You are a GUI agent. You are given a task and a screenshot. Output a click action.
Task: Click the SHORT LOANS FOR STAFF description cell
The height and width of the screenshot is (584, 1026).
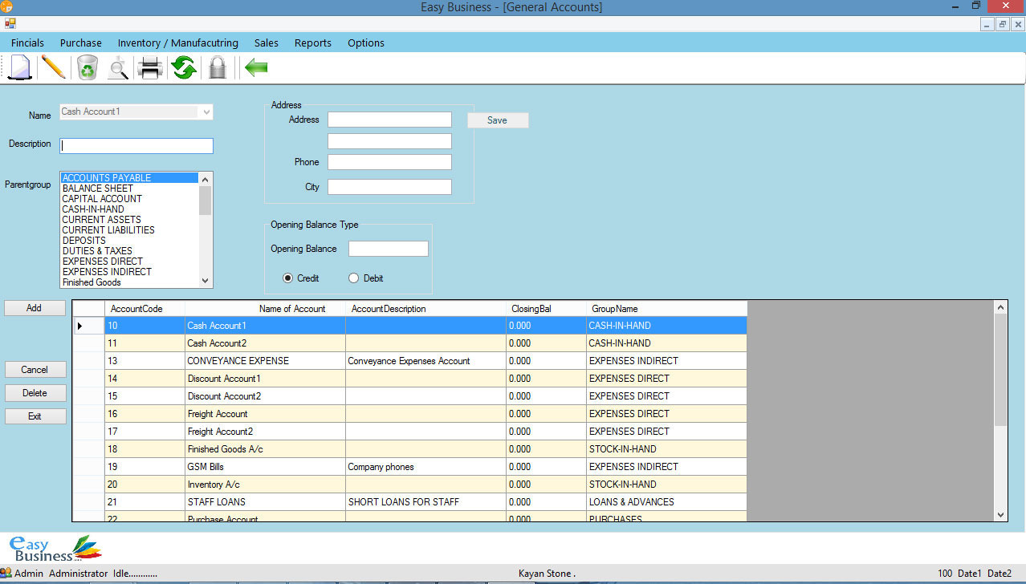(425, 502)
